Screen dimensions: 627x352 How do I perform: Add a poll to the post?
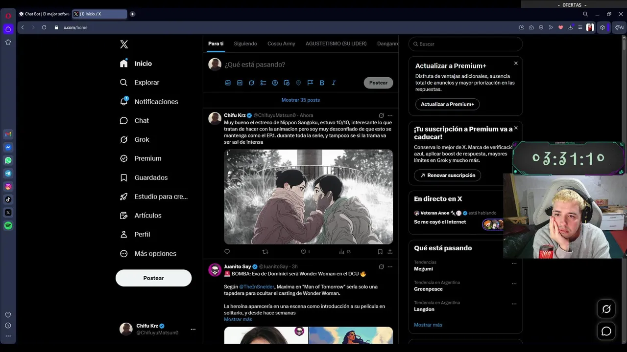[x=263, y=83]
